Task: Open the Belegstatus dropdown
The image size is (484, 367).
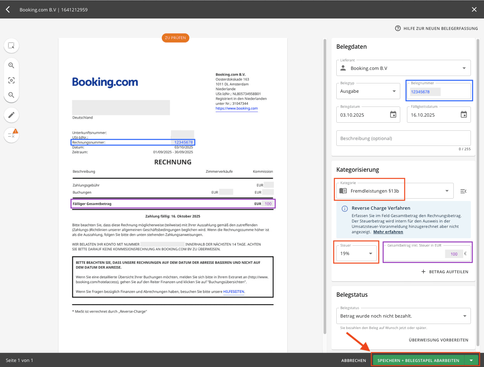Action: coord(403,316)
